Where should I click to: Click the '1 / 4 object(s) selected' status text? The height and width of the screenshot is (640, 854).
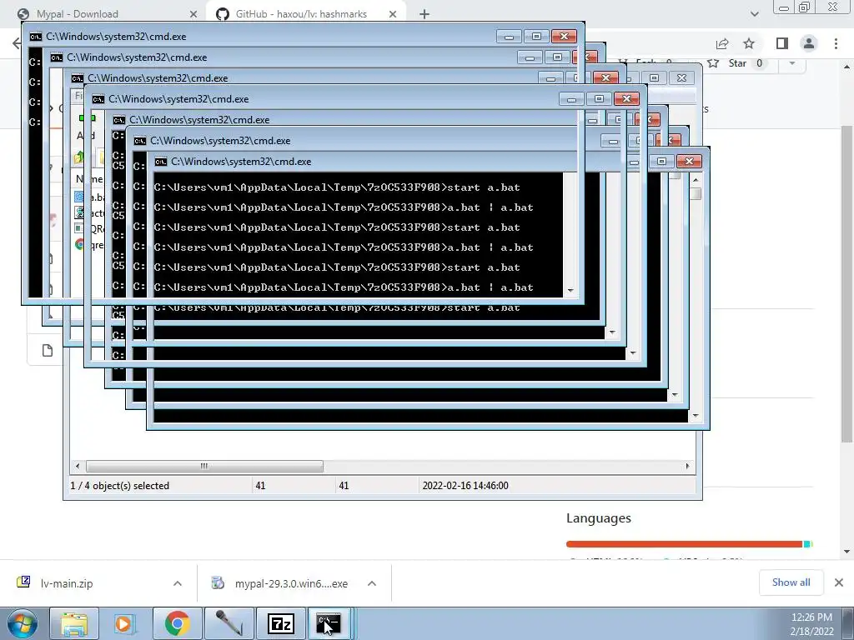click(x=120, y=486)
